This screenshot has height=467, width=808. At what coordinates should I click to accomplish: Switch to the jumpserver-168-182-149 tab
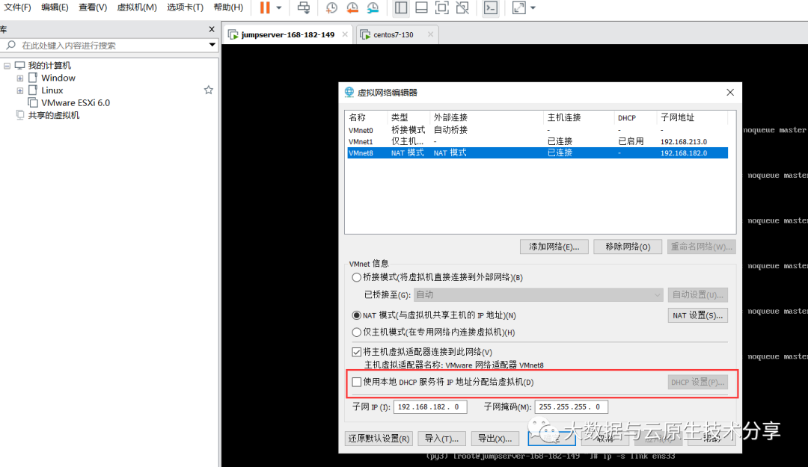point(287,34)
